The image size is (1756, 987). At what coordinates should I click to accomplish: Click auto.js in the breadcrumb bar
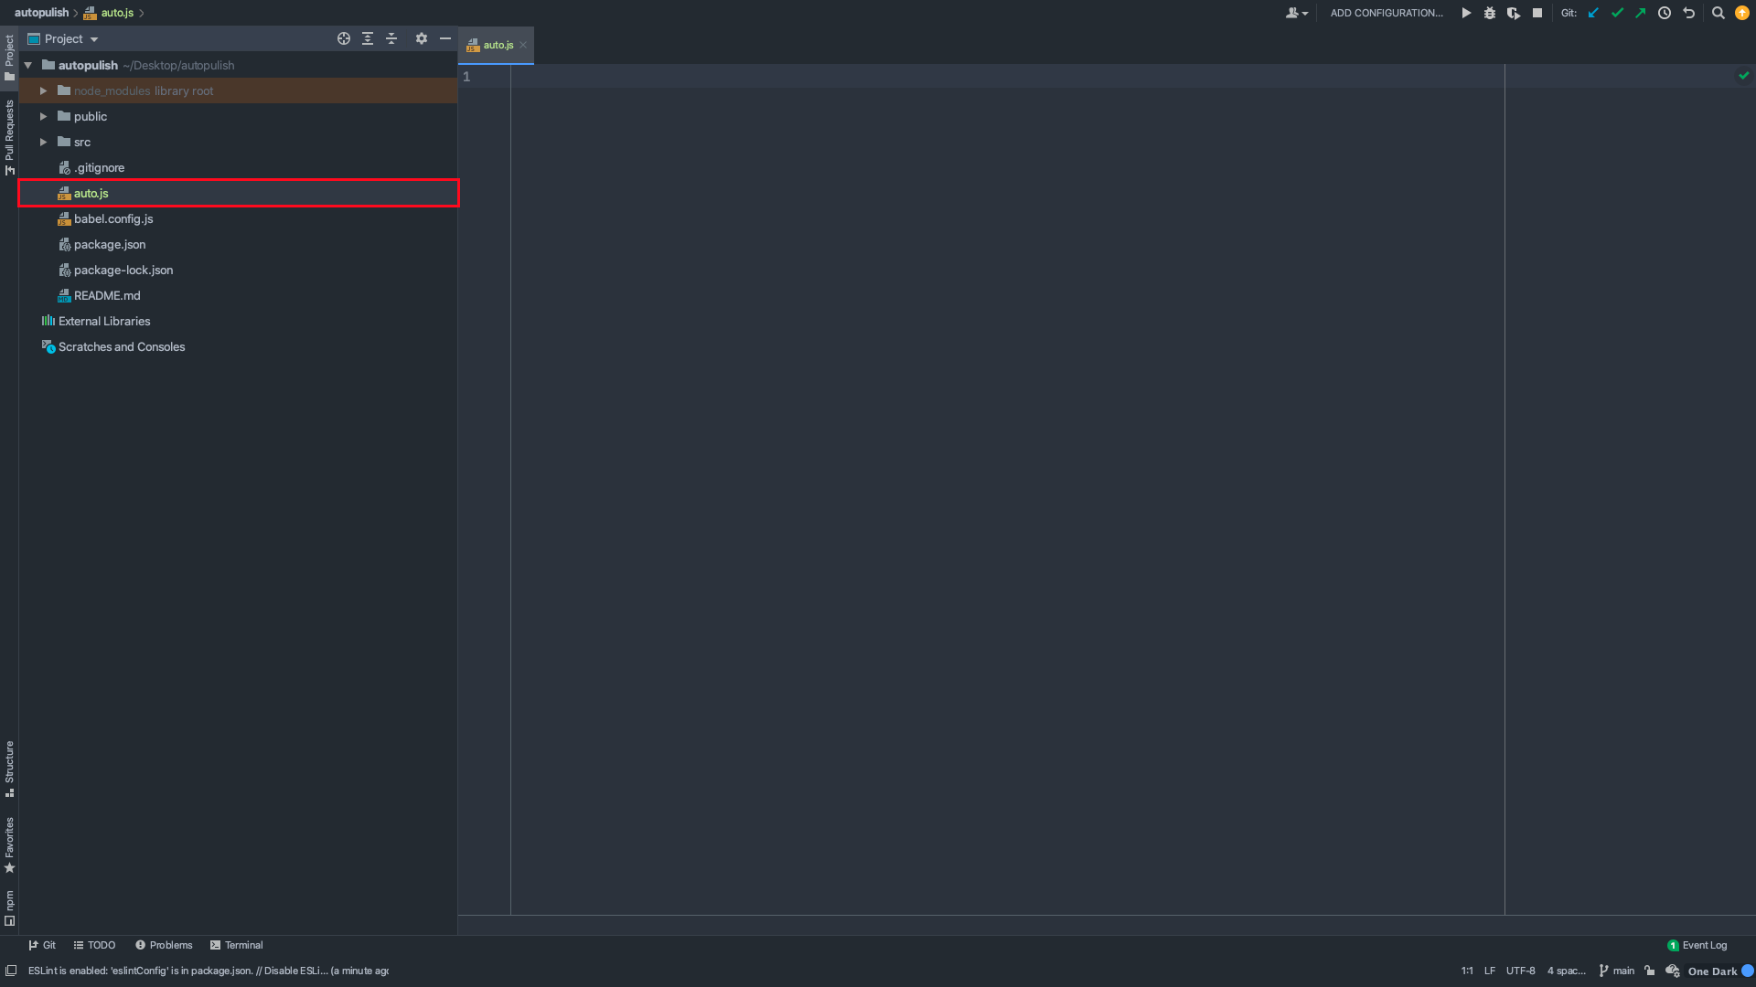[x=109, y=13]
